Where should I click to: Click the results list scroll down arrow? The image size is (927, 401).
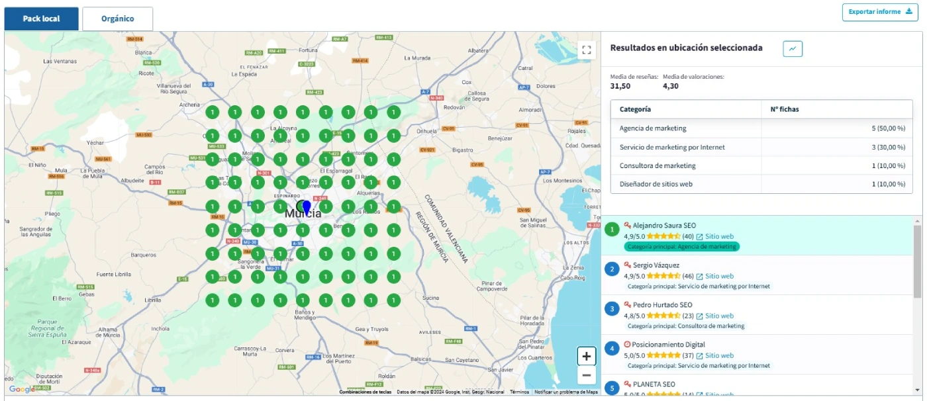(x=917, y=390)
